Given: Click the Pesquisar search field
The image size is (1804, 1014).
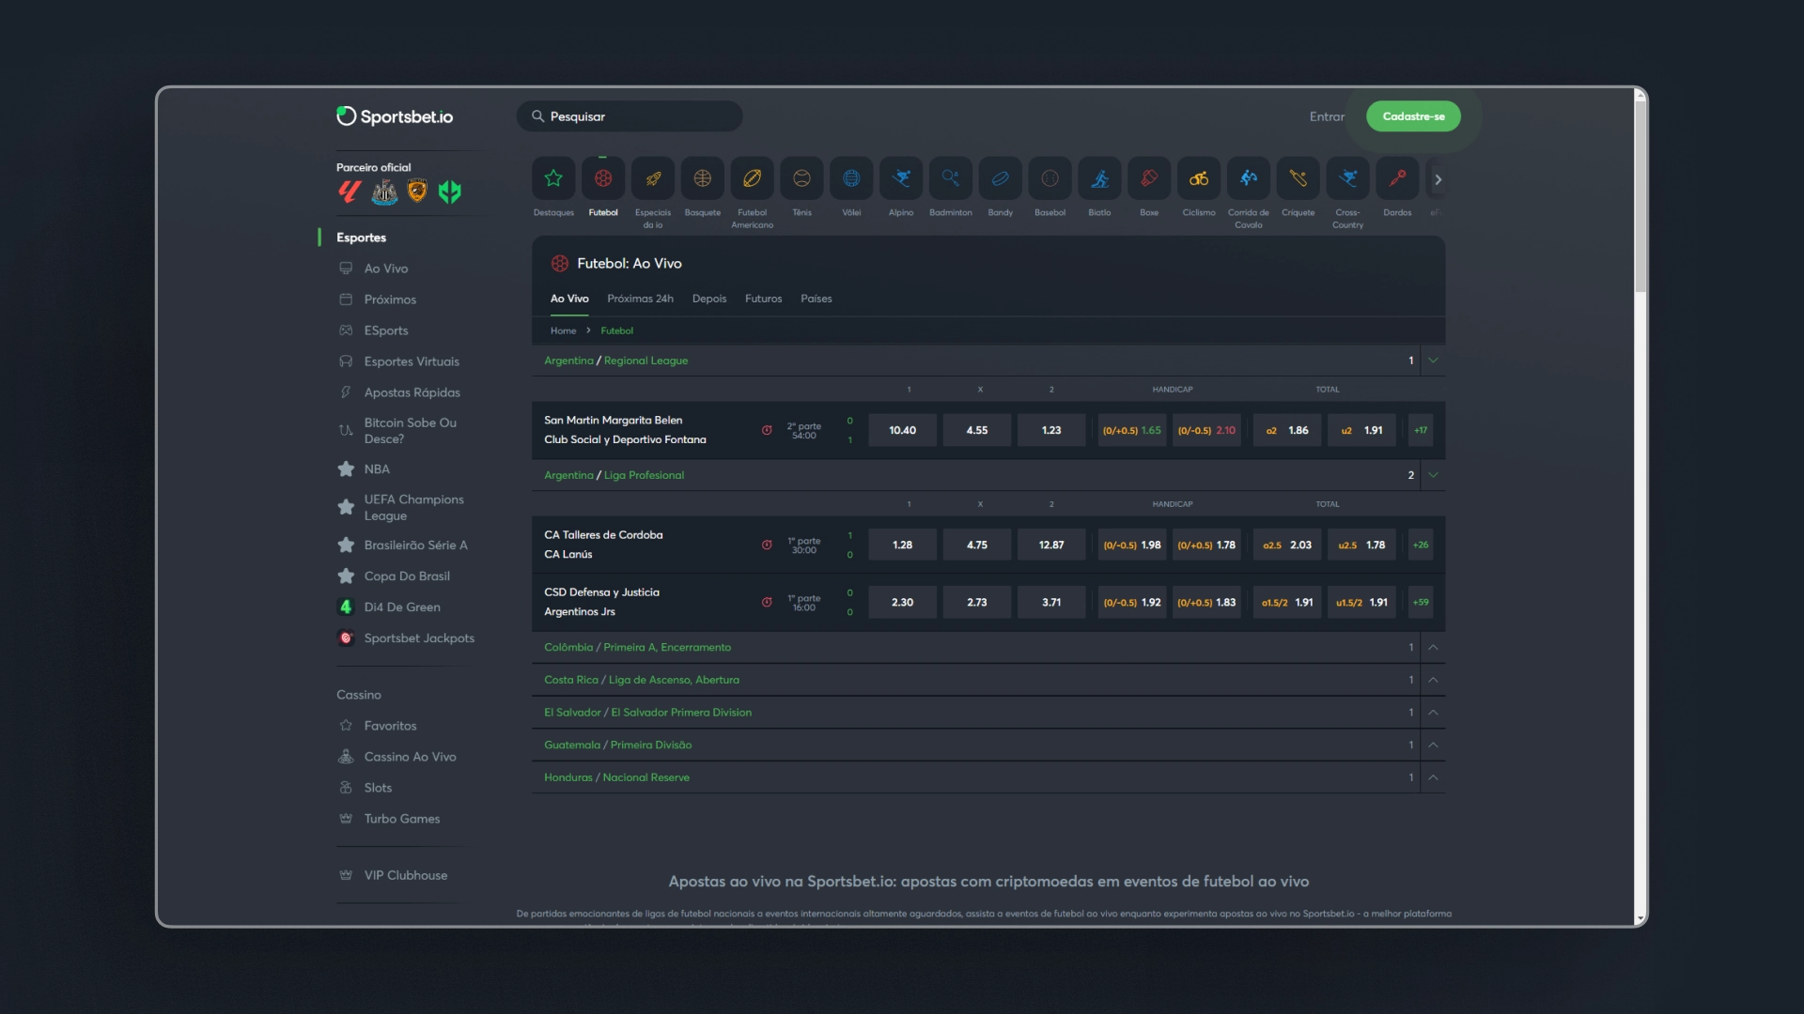Looking at the screenshot, I should pyautogui.click(x=630, y=116).
